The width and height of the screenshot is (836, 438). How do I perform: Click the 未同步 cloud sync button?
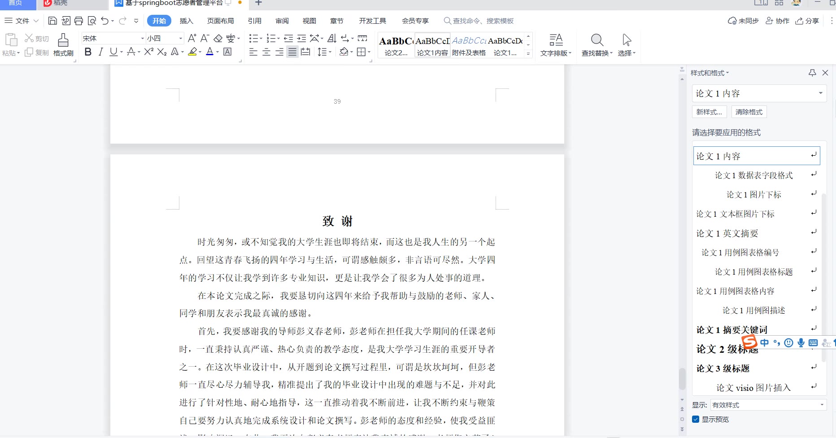tap(743, 21)
